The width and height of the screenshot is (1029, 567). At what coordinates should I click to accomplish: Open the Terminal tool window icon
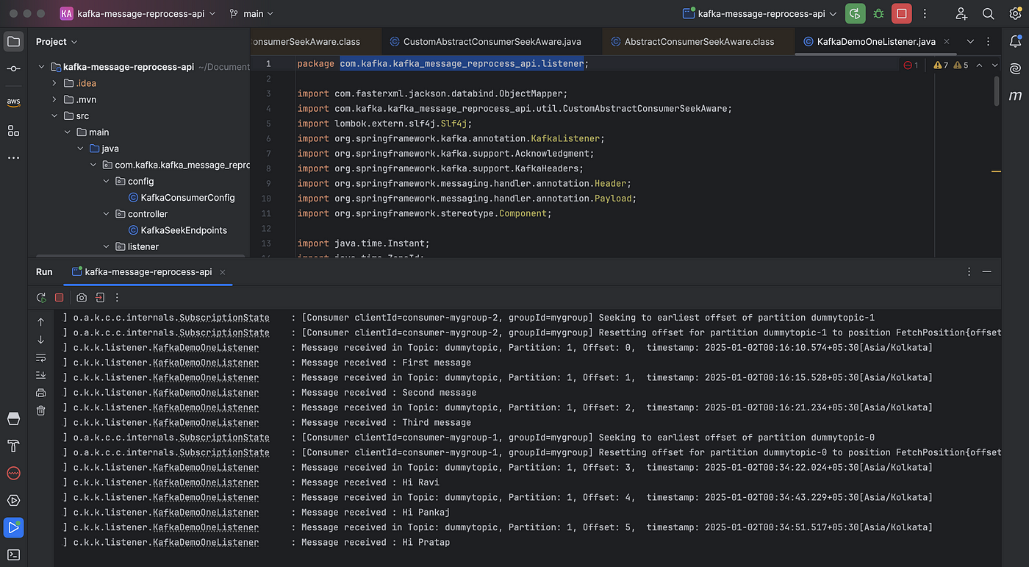[13, 554]
